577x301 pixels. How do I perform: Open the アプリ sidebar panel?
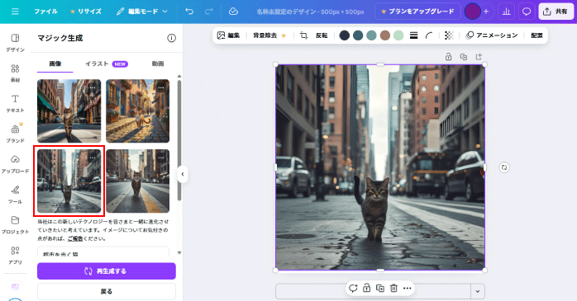point(15,256)
